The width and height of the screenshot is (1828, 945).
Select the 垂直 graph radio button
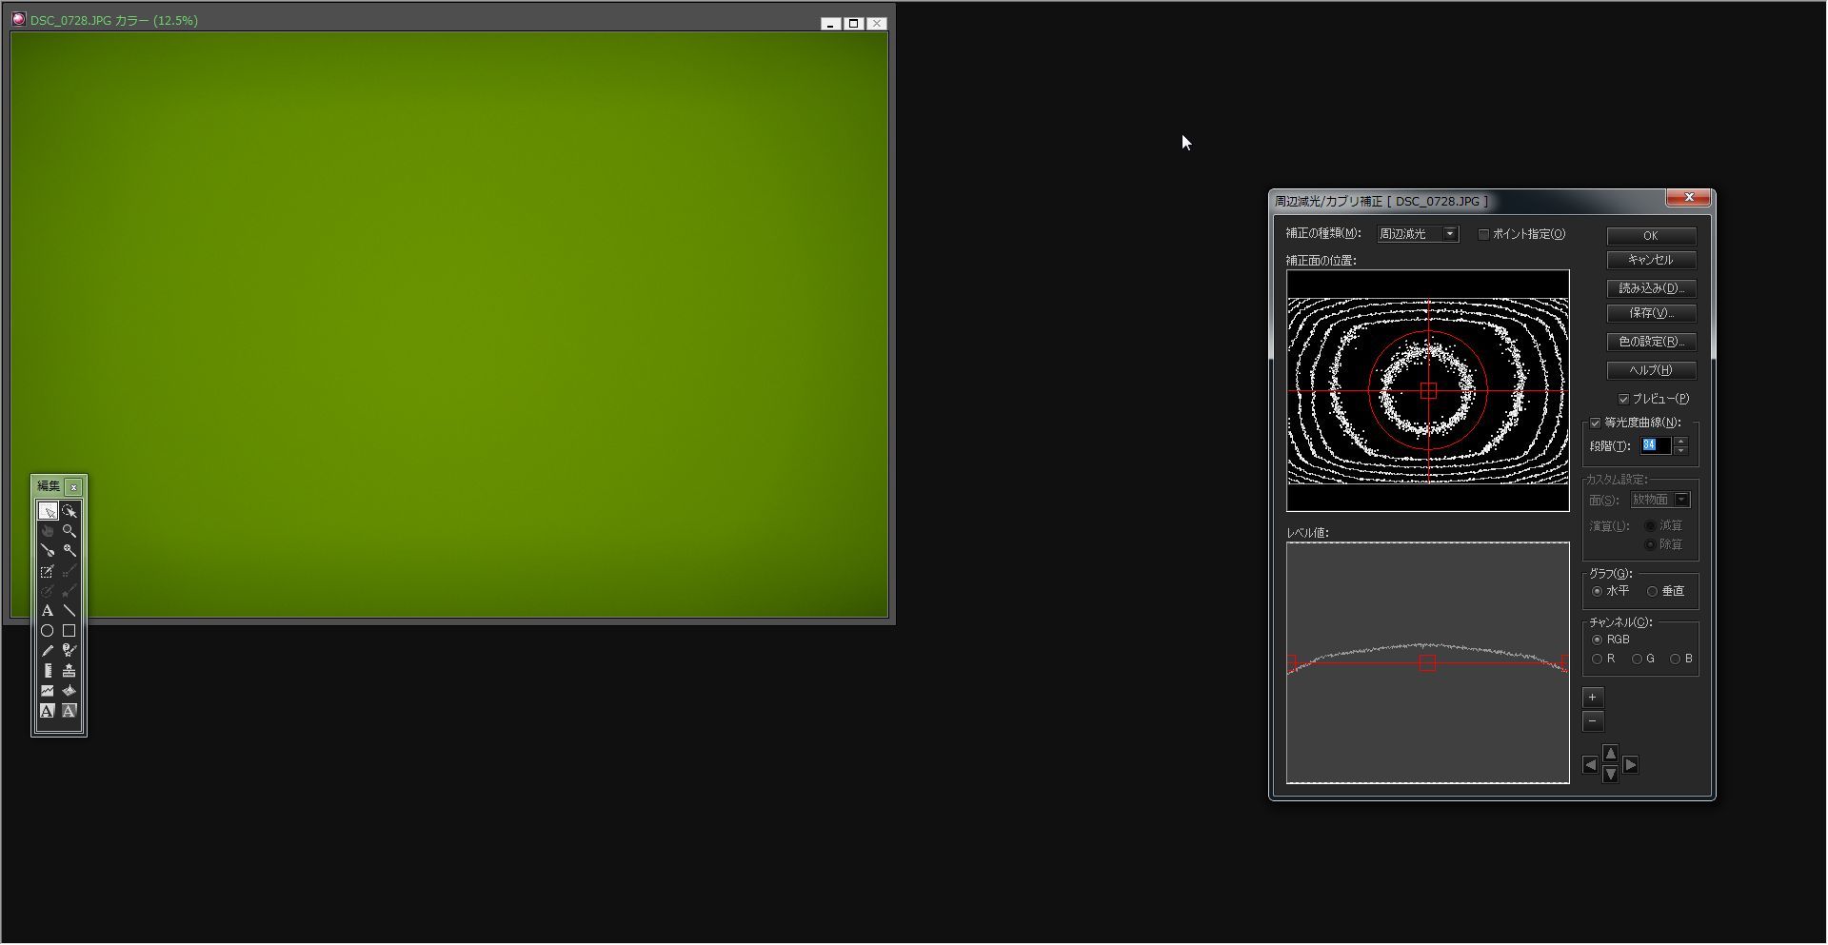point(1652,592)
